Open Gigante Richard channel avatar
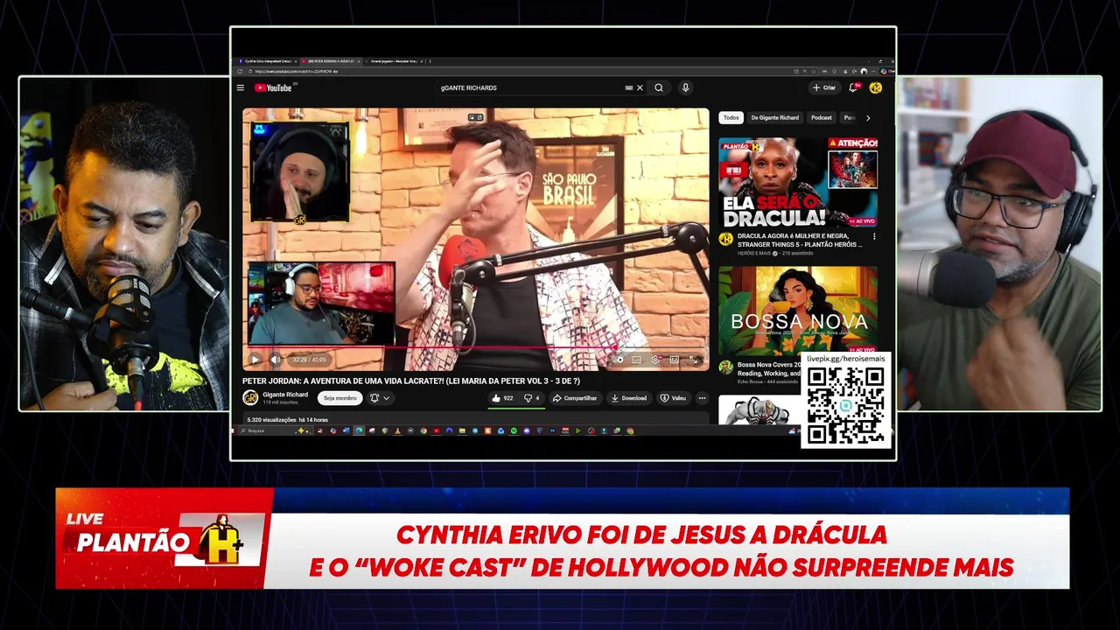This screenshot has width=1120, height=630. coord(250,398)
